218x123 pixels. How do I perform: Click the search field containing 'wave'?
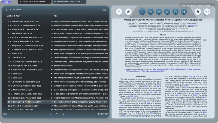tap(57, 10)
